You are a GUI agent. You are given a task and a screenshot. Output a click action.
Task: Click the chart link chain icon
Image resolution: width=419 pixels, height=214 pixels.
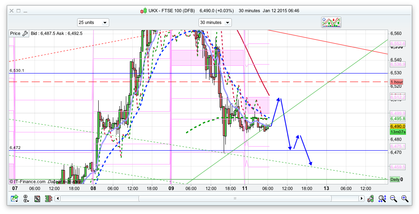(x=26, y=199)
